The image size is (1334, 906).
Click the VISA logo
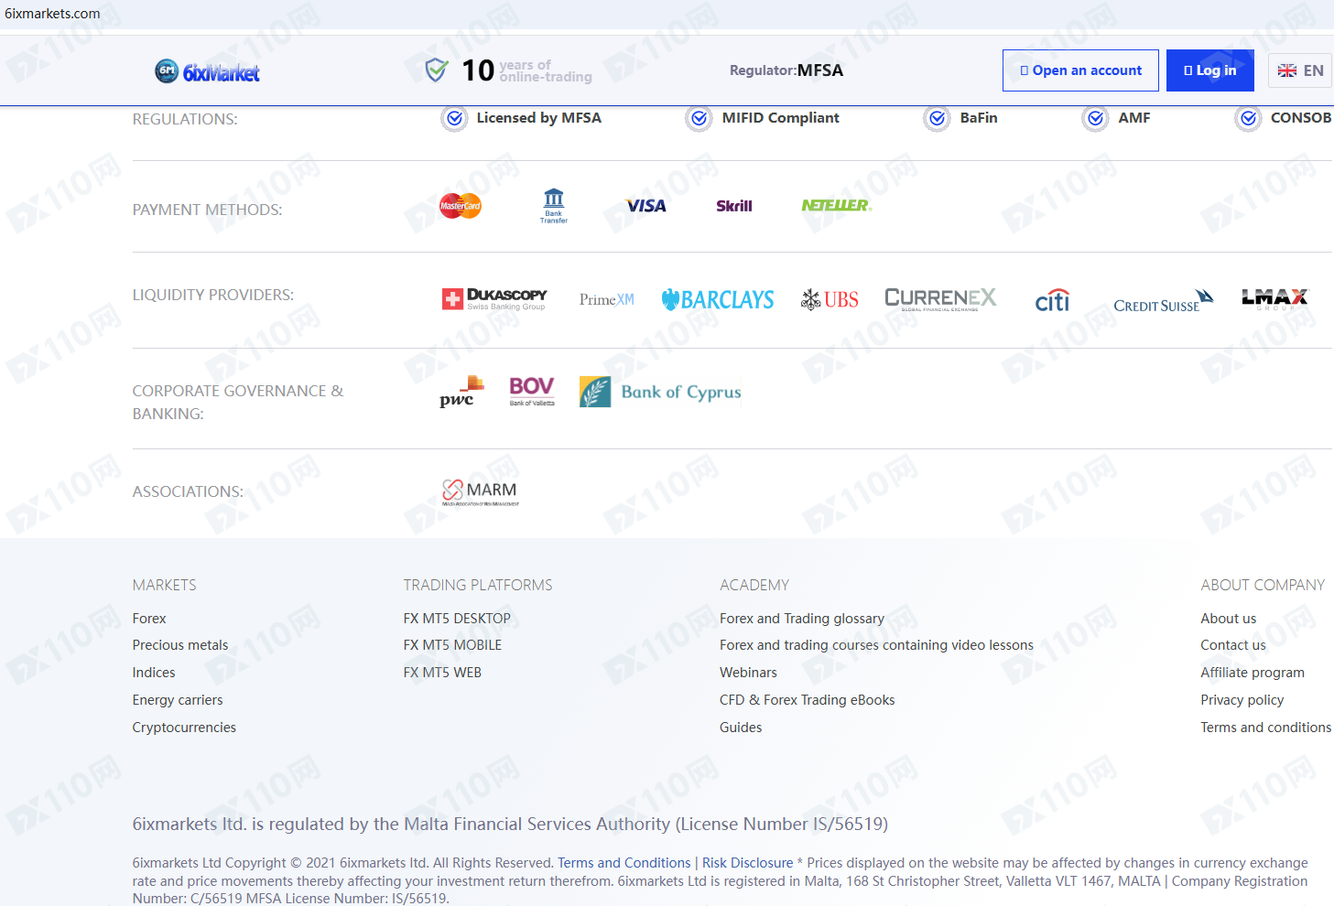tap(645, 206)
